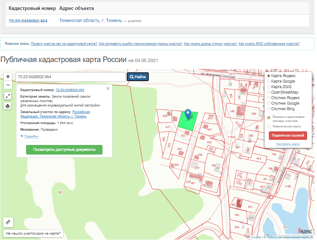This screenshot has width=317, height=243.
Task: Click the blue location marker pin
Action: [188, 114]
